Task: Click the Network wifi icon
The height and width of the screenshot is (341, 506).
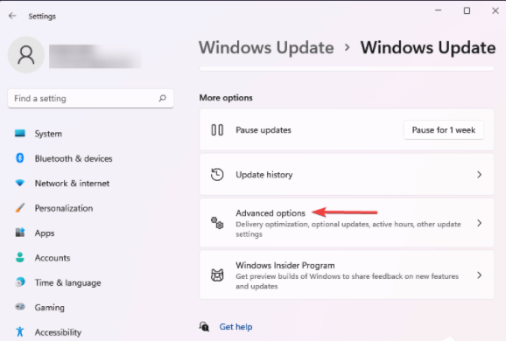Action: [x=20, y=183]
